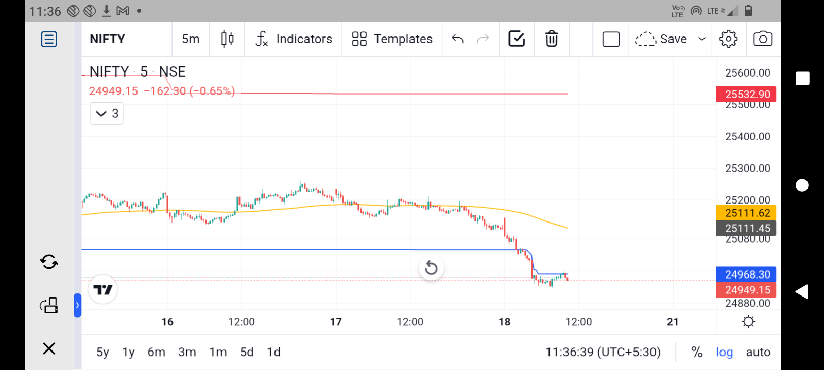Select the 5y time range
Viewport: 824px width, 370px height.
[102, 352]
